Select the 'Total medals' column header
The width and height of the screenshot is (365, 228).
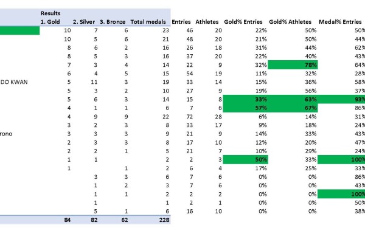[x=148, y=22]
